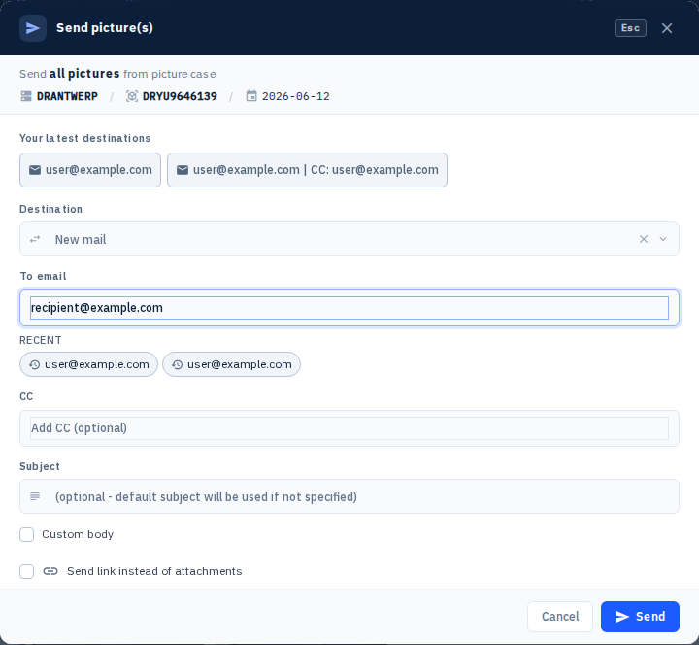
Task: Click swap arrows icon in Destination field
Action: [x=35, y=239]
